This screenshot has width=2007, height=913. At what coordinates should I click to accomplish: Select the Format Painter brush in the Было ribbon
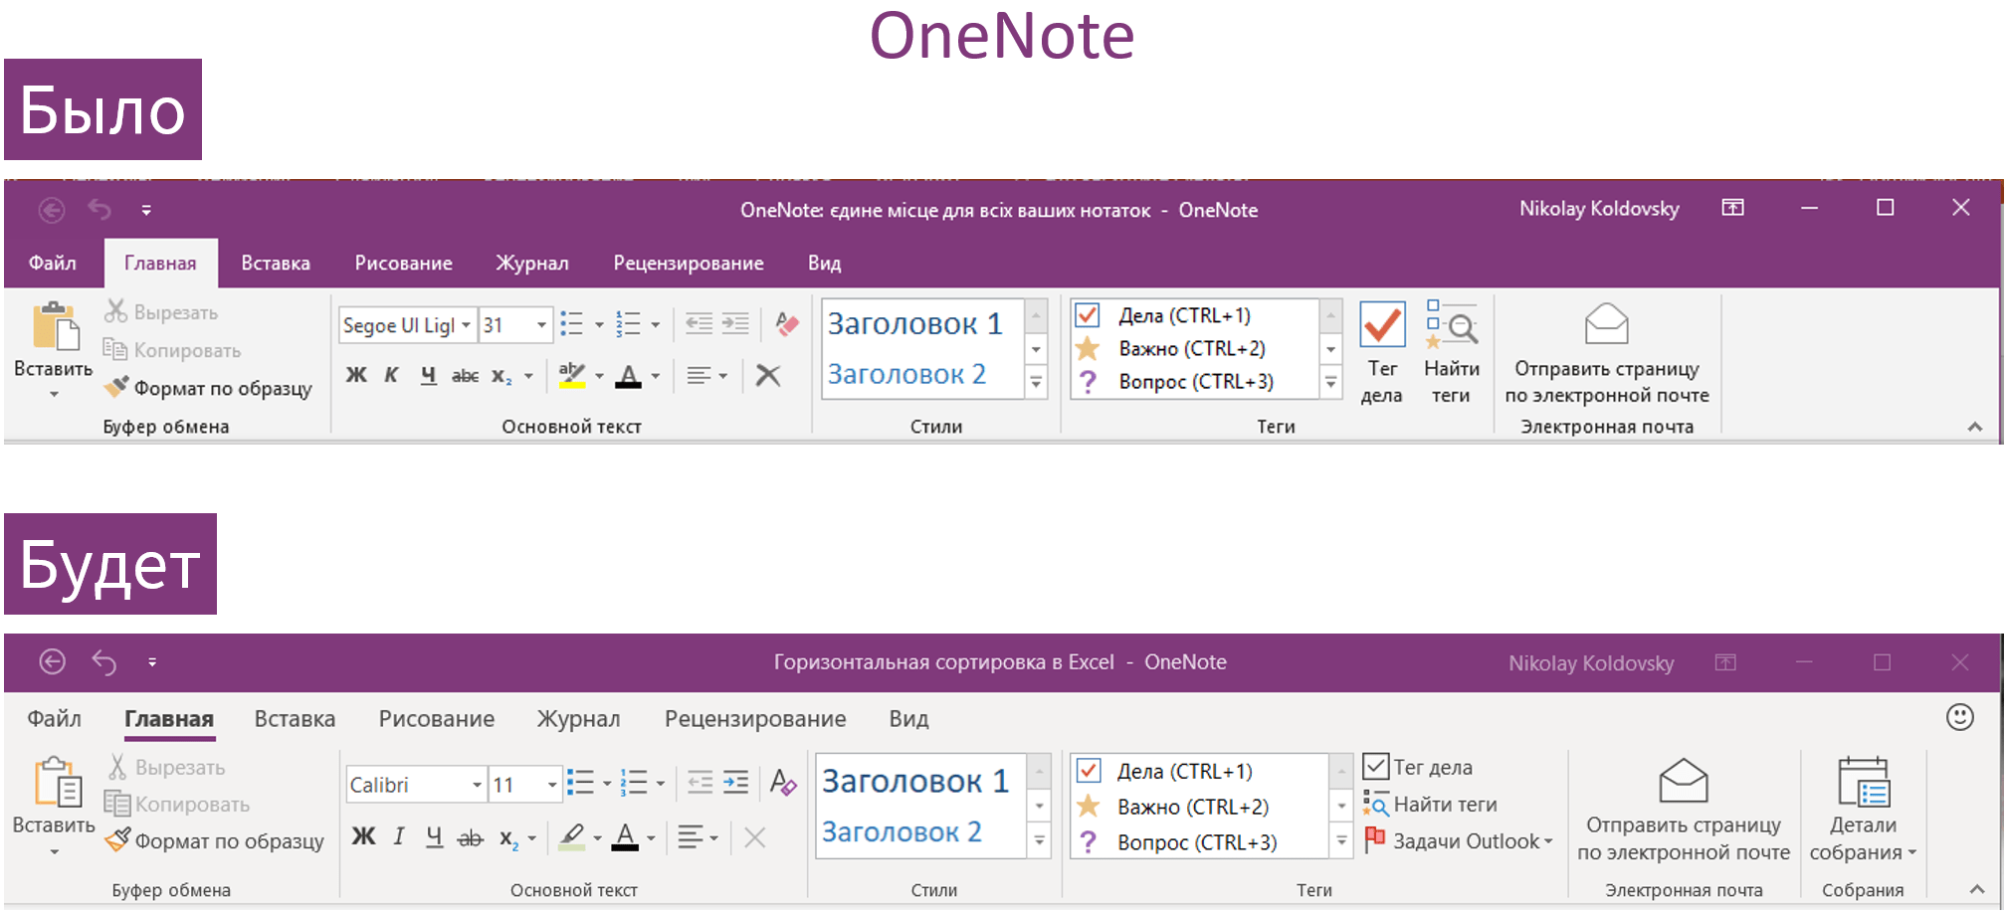click(116, 387)
